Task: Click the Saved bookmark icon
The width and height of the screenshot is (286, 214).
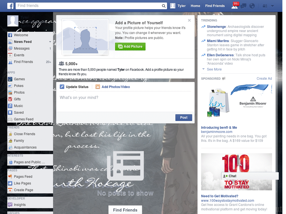Action: pyautogui.click(x=10, y=113)
